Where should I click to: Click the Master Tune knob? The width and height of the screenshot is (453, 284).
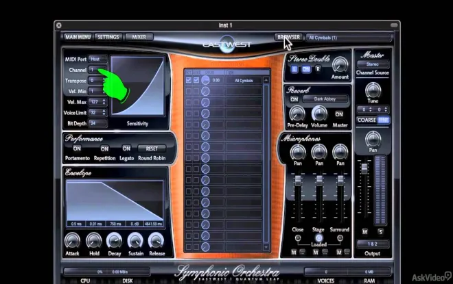pyautogui.click(x=373, y=90)
